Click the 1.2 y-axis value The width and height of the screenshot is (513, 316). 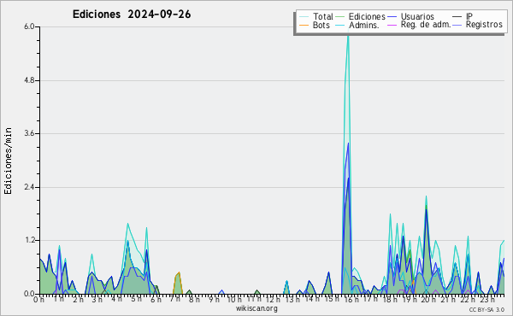point(29,240)
